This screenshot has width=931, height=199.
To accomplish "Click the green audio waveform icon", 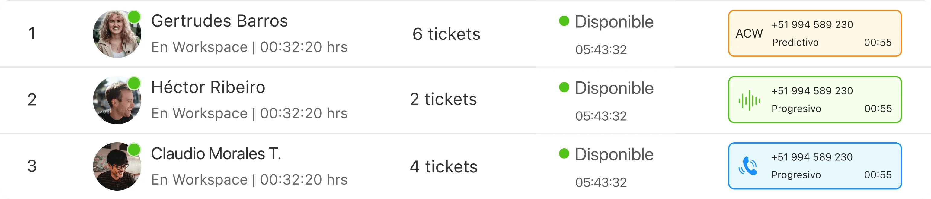I will (x=749, y=100).
